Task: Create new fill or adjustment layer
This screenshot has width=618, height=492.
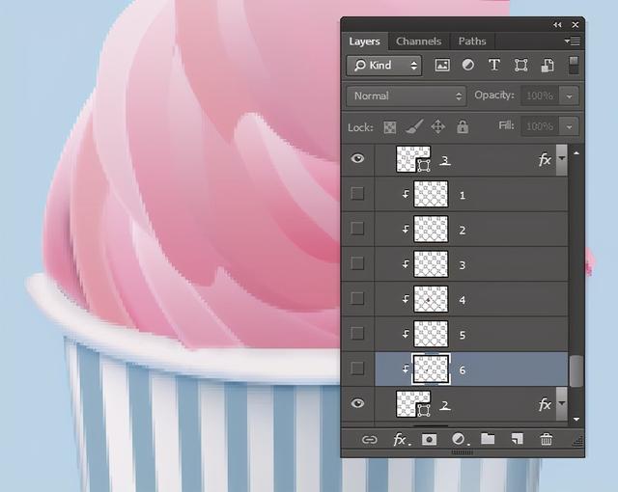Action: [460, 439]
